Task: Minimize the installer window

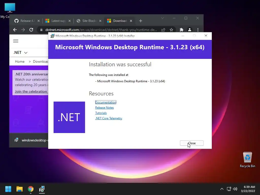Action: click(183, 36)
